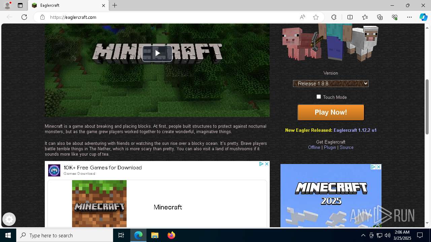This screenshot has height=242, width=431.
Task: Open the 10K+ Free Games for Download headline
Action: tap(103, 167)
